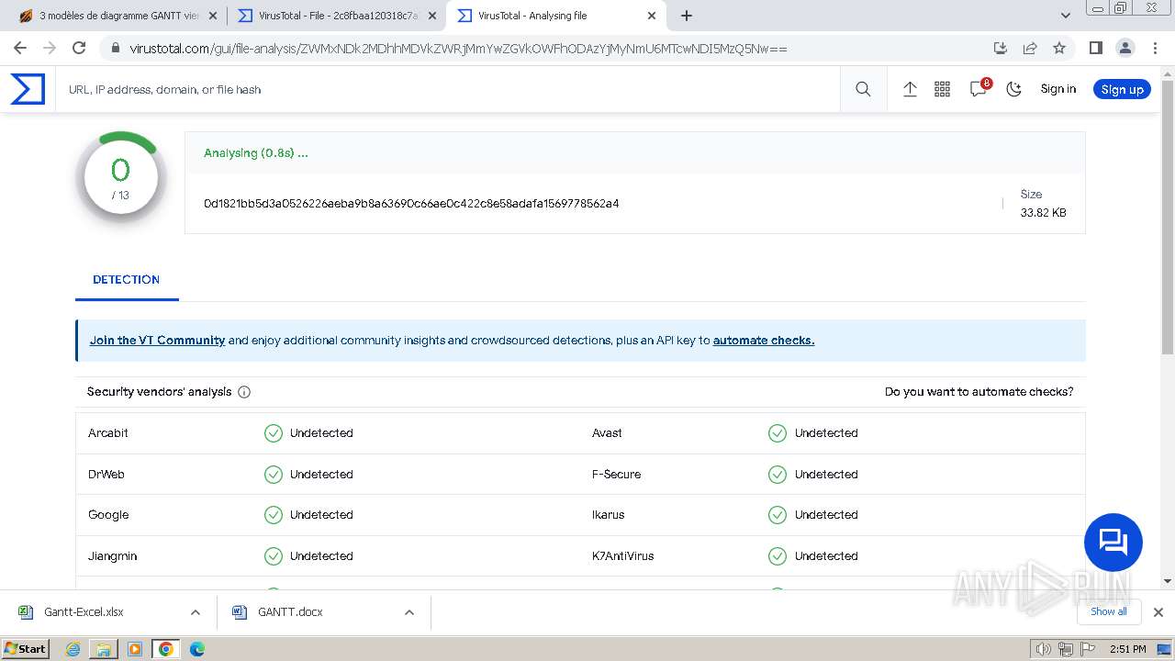Click the share page icon in address bar
1175x661 pixels.
(1030, 48)
